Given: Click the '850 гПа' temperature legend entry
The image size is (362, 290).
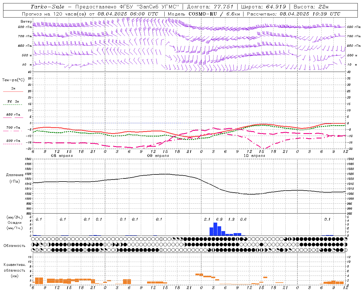Looking at the screenshot, I should pos(13,115).
